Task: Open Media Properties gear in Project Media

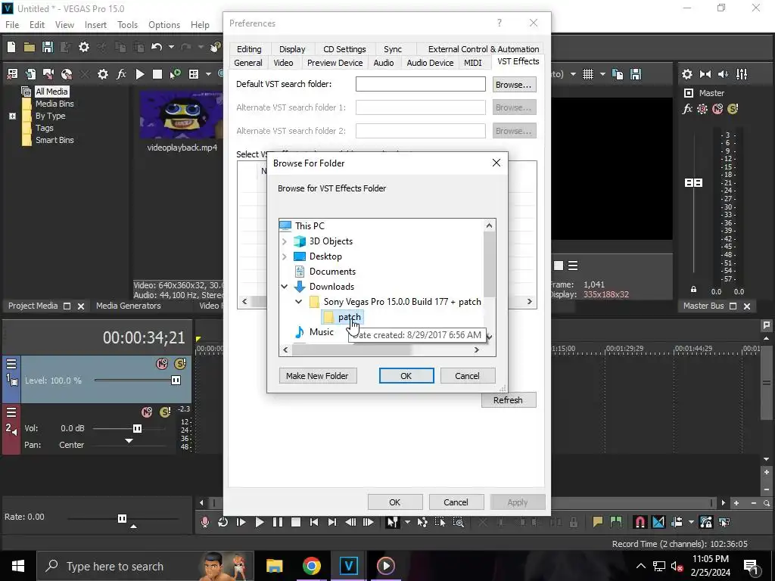Action: click(102, 74)
